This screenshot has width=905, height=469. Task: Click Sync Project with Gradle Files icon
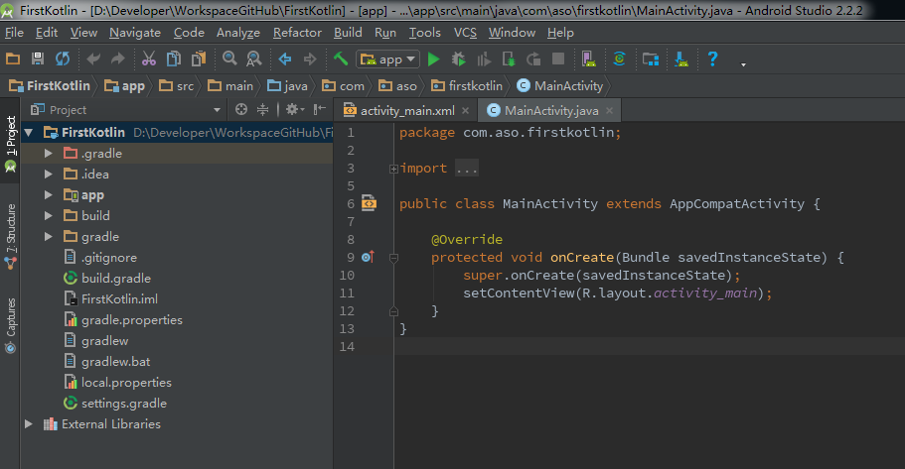click(x=619, y=59)
